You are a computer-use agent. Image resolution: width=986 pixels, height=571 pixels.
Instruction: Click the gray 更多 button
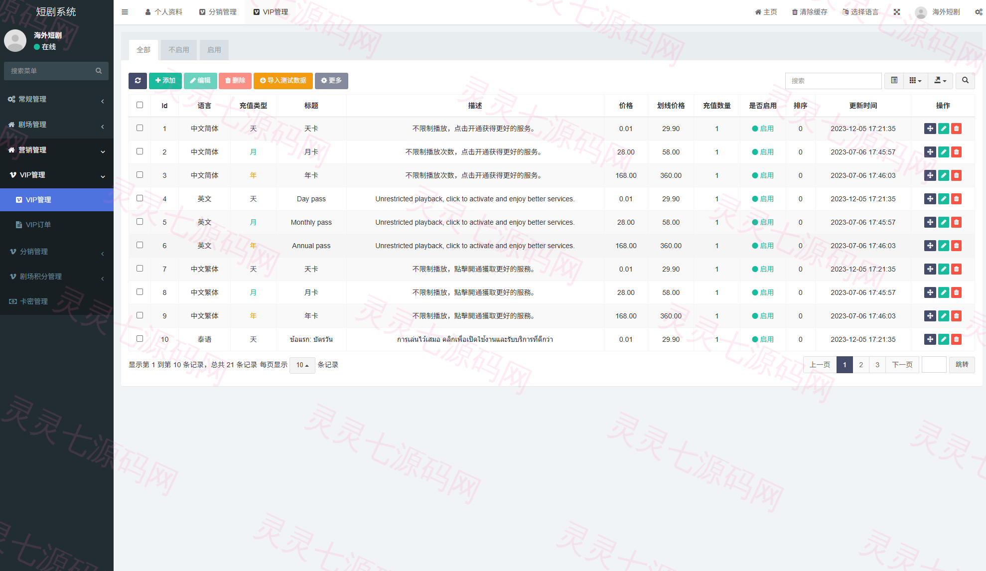tap(331, 81)
